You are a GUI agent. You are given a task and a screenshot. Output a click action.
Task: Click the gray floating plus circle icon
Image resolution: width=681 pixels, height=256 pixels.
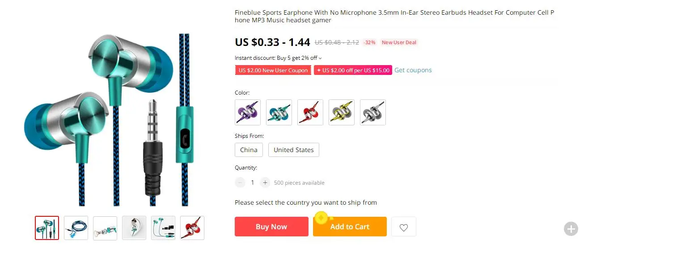click(571, 229)
